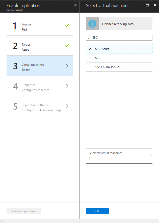Click the OK button
Screen dimensions: 159x223
pyautogui.click(x=97, y=211)
